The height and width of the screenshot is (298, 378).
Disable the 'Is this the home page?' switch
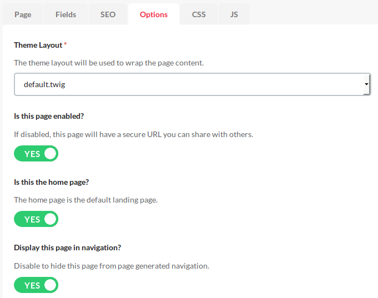click(x=36, y=219)
